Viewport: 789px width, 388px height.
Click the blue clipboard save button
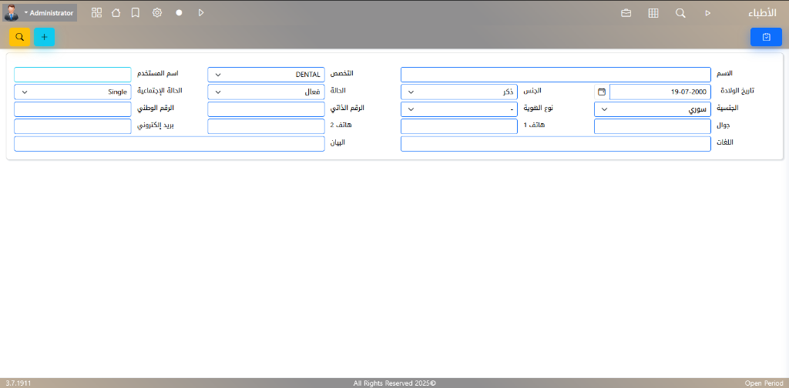click(x=766, y=37)
